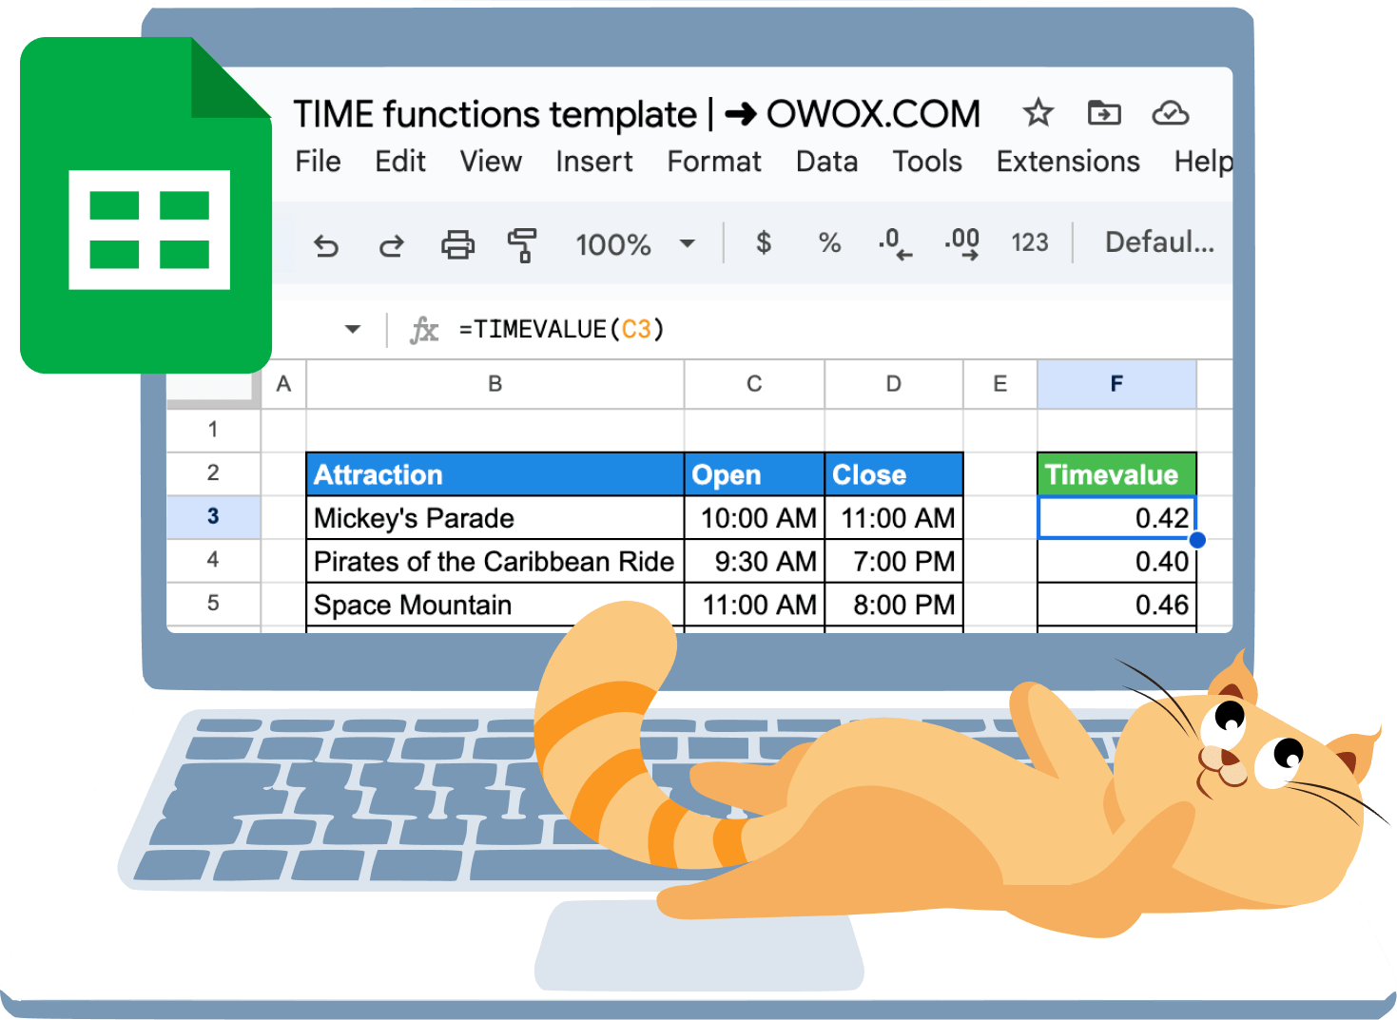Select the 0.42 timevalue cell
The width and height of the screenshot is (1397, 1020).
pyautogui.click(x=1116, y=518)
